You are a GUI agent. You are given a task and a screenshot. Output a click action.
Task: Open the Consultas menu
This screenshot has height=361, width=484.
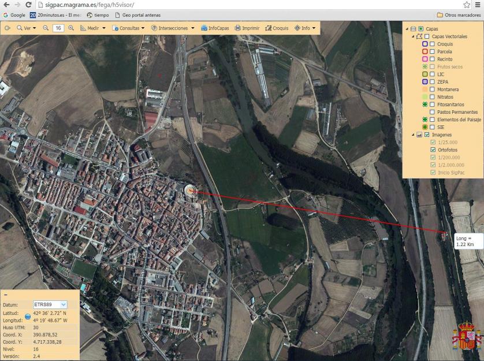pos(128,28)
